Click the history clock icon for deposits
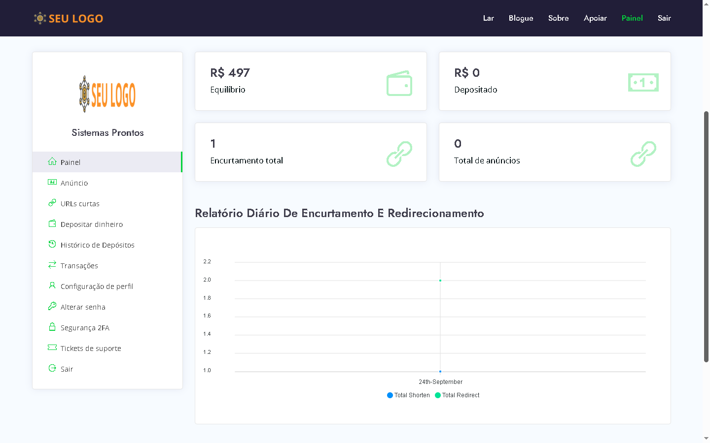 tap(52, 244)
